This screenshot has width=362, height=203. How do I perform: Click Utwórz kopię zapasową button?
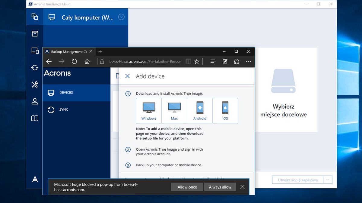pos(298,180)
